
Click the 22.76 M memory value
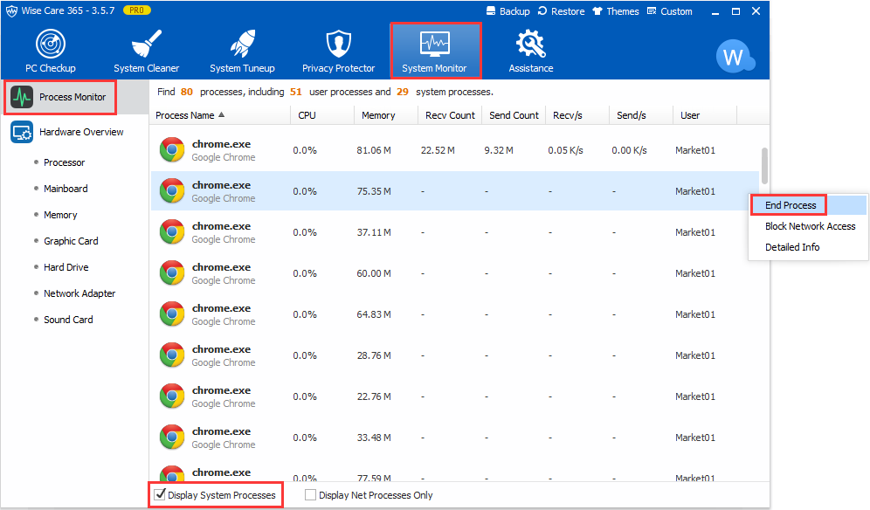374,396
